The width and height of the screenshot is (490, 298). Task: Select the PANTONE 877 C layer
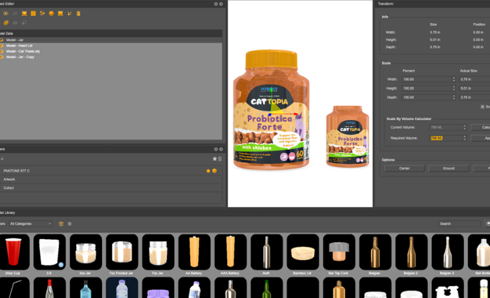[111, 171]
